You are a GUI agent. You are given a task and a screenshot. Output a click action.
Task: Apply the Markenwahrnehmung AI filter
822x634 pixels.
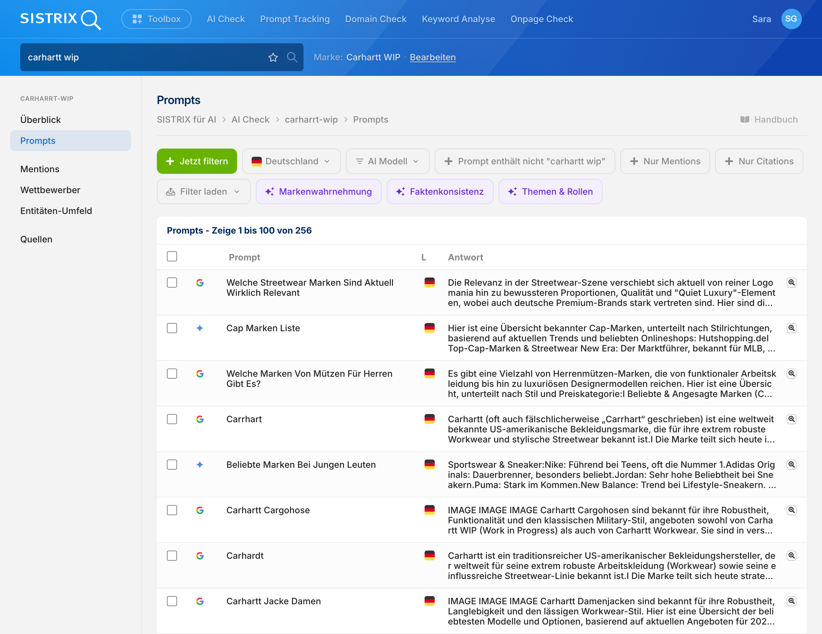pos(318,192)
